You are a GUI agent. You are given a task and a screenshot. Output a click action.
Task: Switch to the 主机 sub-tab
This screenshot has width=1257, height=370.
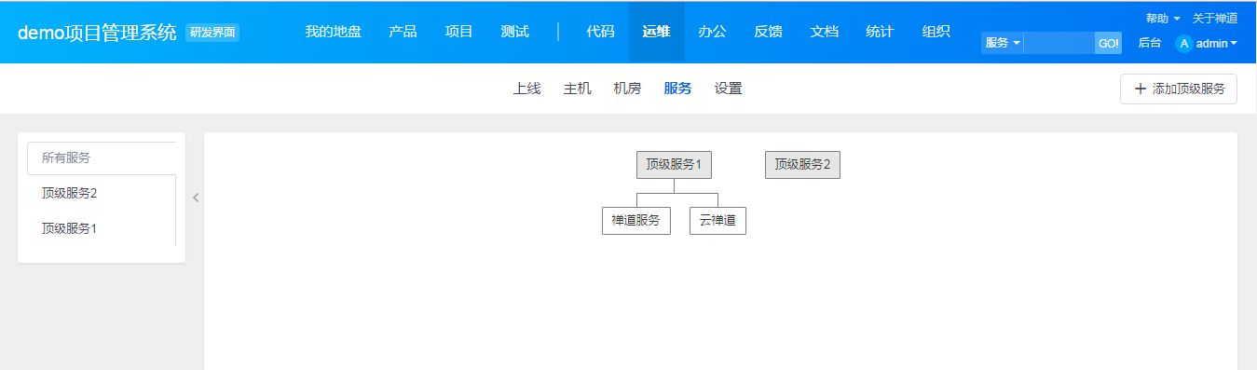point(577,89)
